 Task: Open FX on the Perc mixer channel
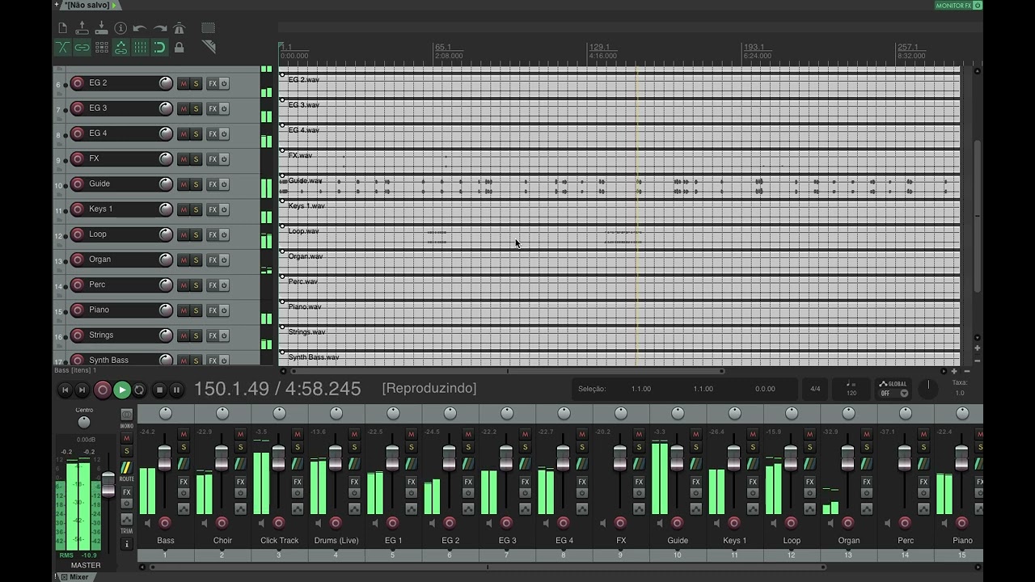tap(923, 482)
